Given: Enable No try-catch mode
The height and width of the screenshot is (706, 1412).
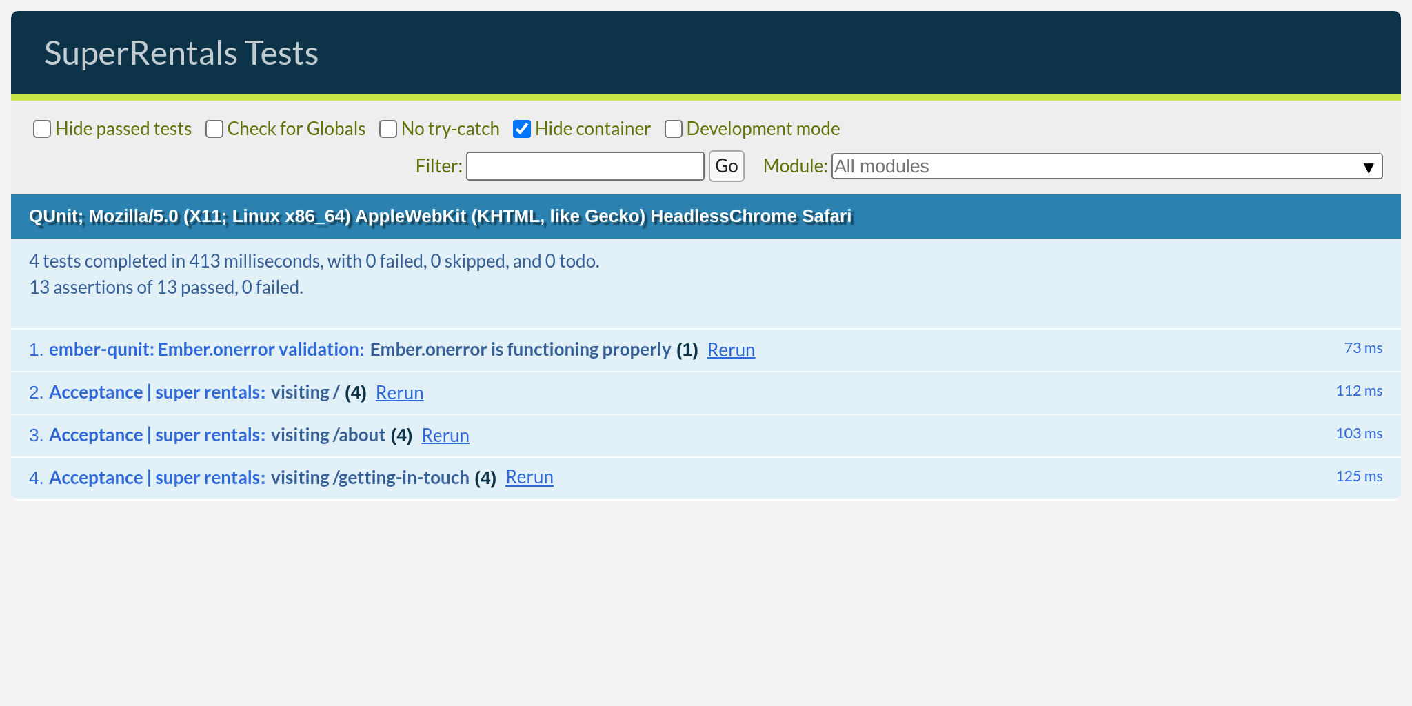Looking at the screenshot, I should (388, 129).
